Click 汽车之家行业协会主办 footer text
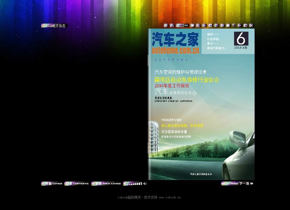290x210 pixels. (x=201, y=174)
